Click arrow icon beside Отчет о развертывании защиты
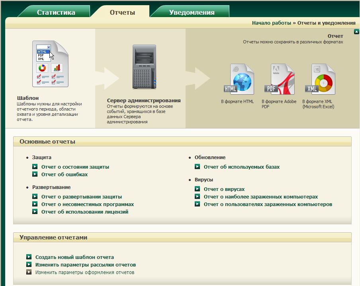 tap(35, 197)
